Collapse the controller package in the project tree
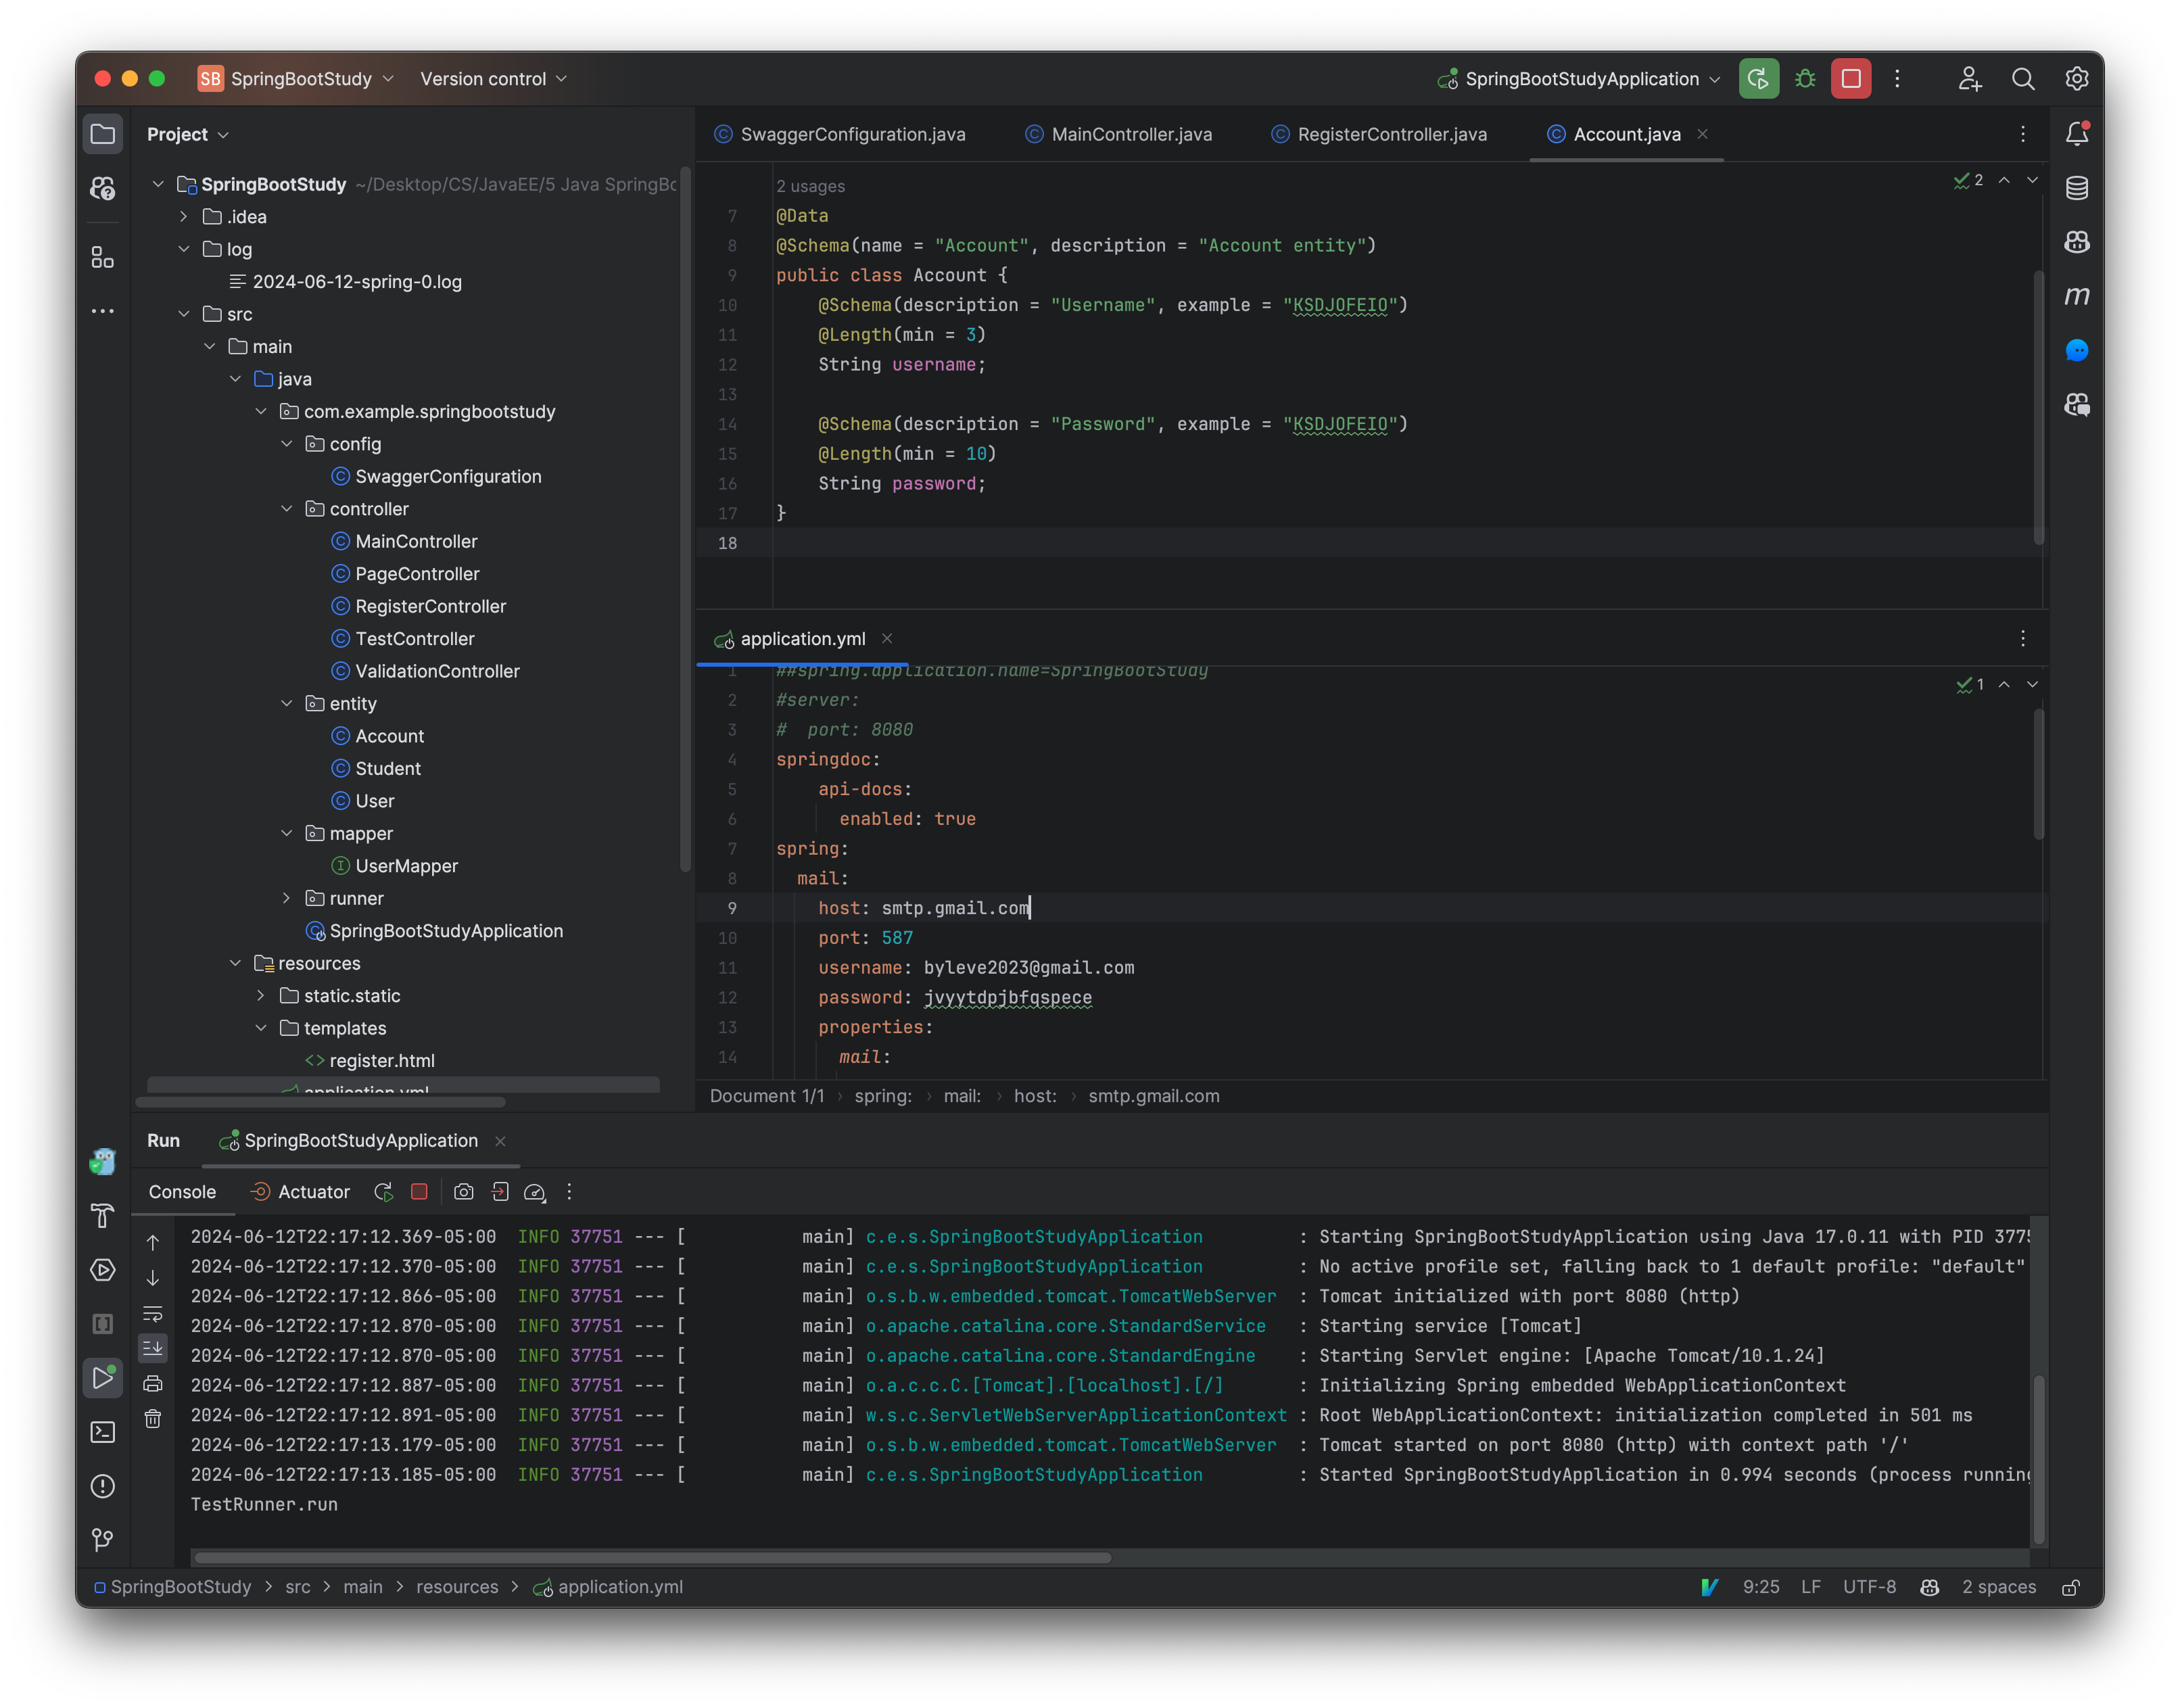2180x1708 pixels. pyautogui.click(x=289, y=508)
